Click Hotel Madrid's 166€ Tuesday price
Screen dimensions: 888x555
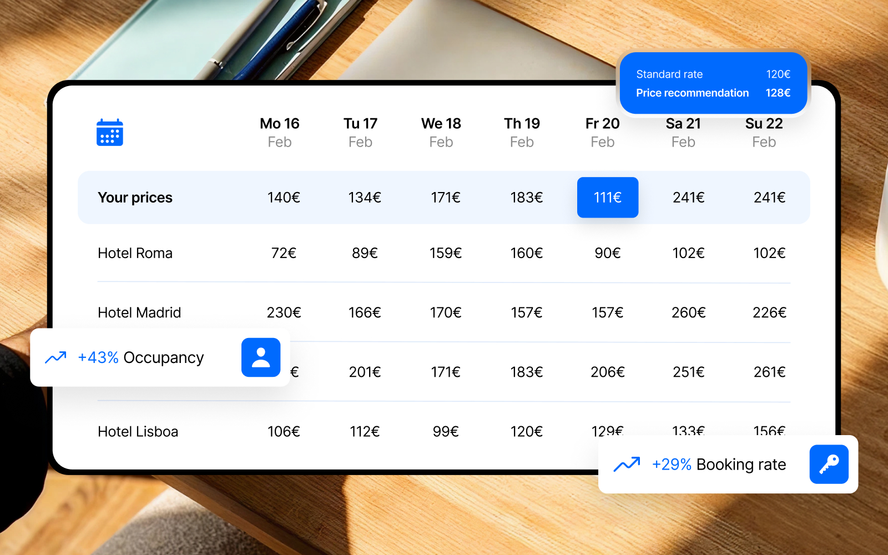point(365,312)
